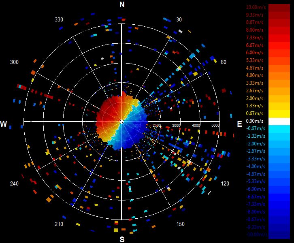Click the 7.33m/s legend label
The height and width of the screenshot is (243, 294).
tap(255, 38)
